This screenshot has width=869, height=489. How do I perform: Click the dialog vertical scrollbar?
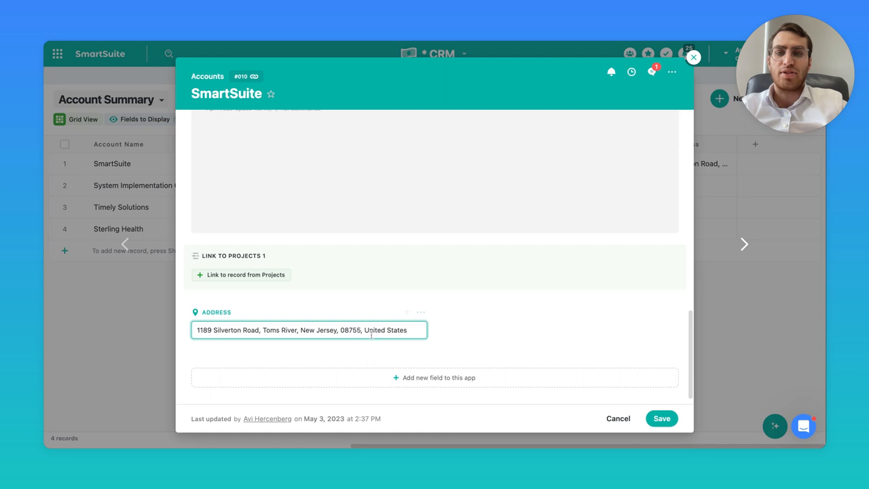coord(690,355)
